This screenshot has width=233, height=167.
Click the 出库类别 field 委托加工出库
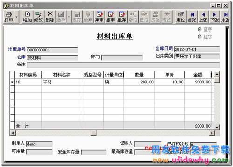point(197,57)
